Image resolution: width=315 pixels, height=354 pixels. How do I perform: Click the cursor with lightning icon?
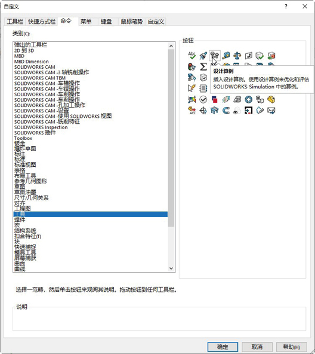click(x=192, y=89)
